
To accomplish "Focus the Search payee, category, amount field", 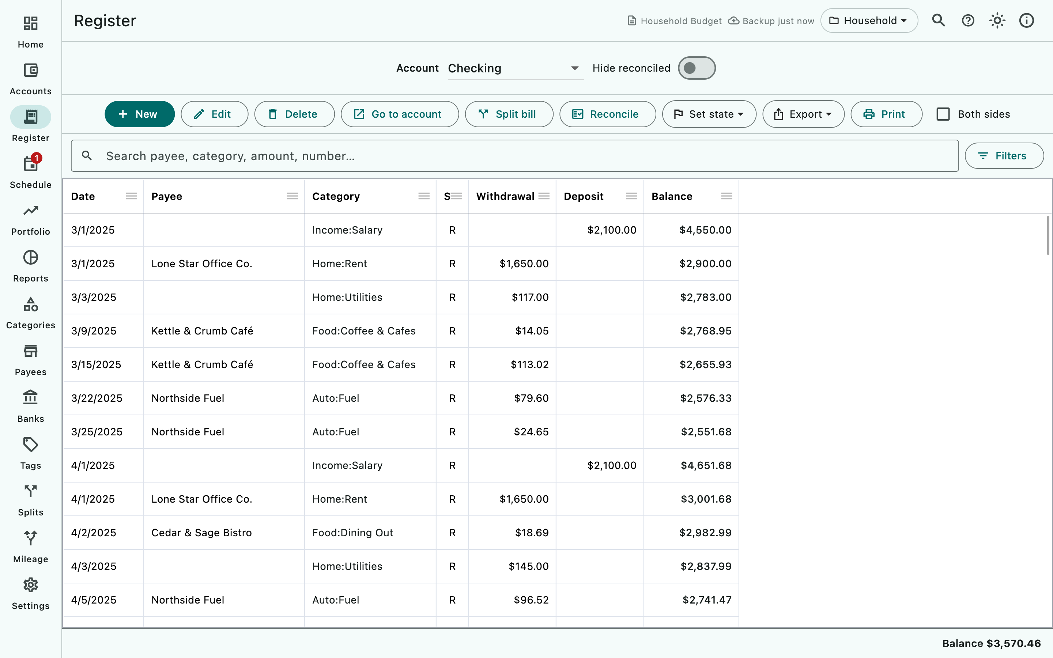I will (515, 156).
